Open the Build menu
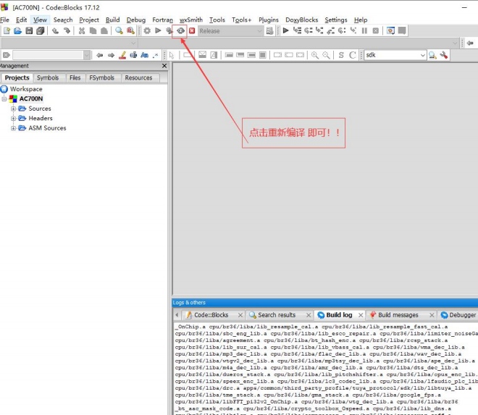Image resolution: width=478 pixels, height=415 pixels. (112, 20)
